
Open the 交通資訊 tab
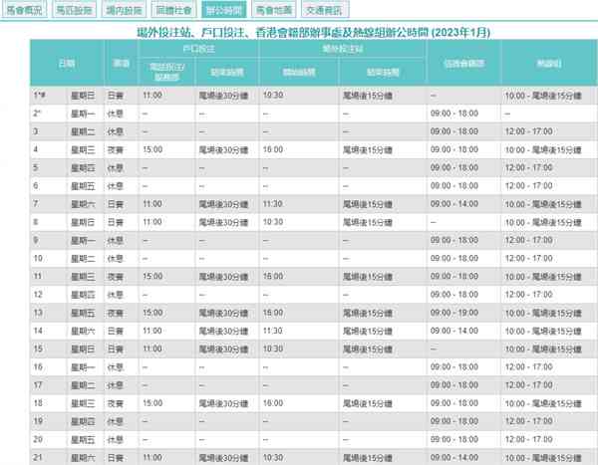328,11
